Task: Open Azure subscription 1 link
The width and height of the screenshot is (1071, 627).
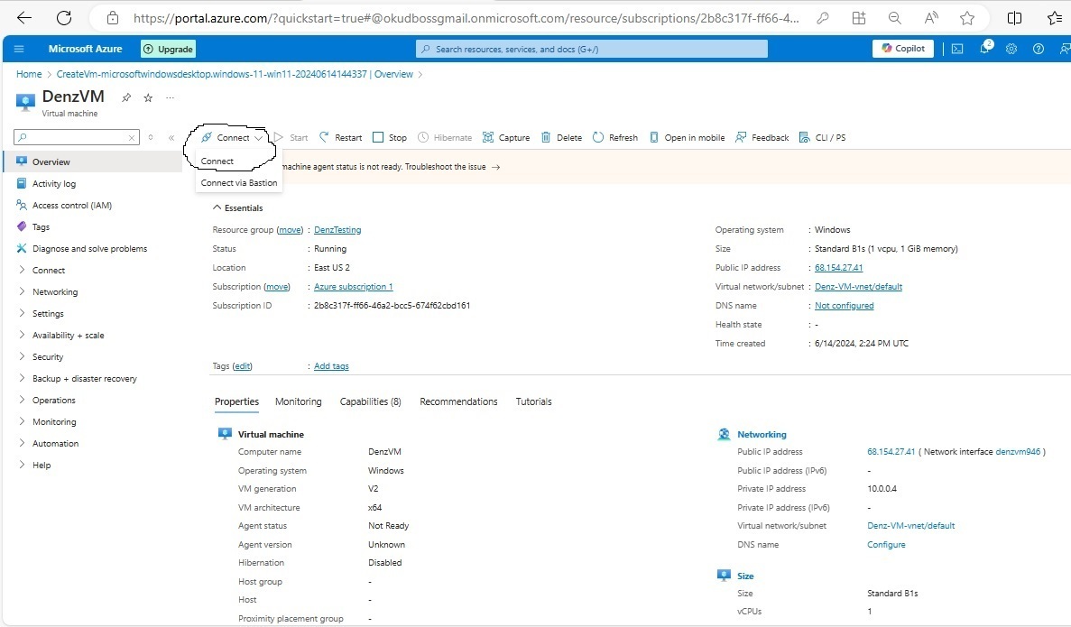Action: [x=353, y=287]
